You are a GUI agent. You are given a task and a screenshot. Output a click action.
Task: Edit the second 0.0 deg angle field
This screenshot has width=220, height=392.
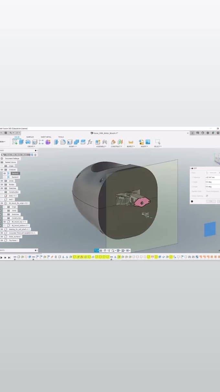[213, 186]
